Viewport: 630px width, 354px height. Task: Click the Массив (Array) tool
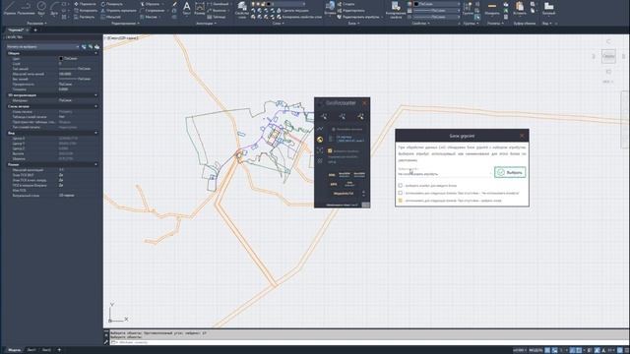point(149,17)
